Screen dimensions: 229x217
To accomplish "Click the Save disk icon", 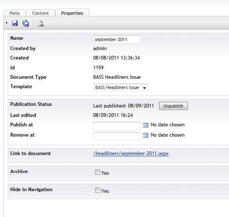I will coord(15,23).
